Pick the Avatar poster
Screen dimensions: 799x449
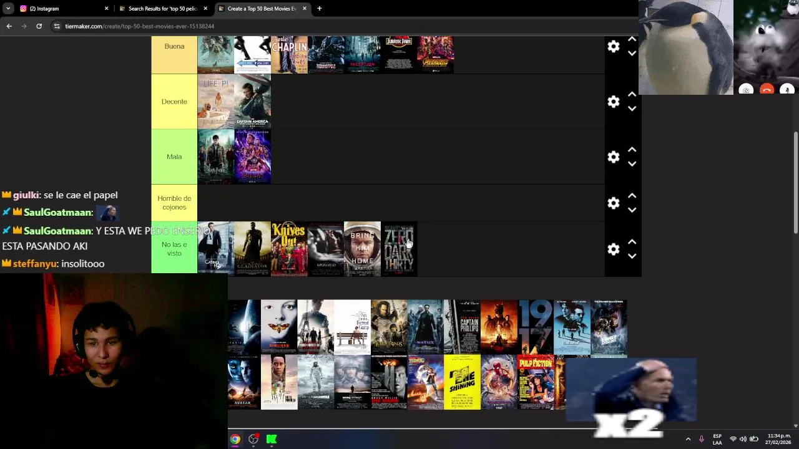(244, 382)
